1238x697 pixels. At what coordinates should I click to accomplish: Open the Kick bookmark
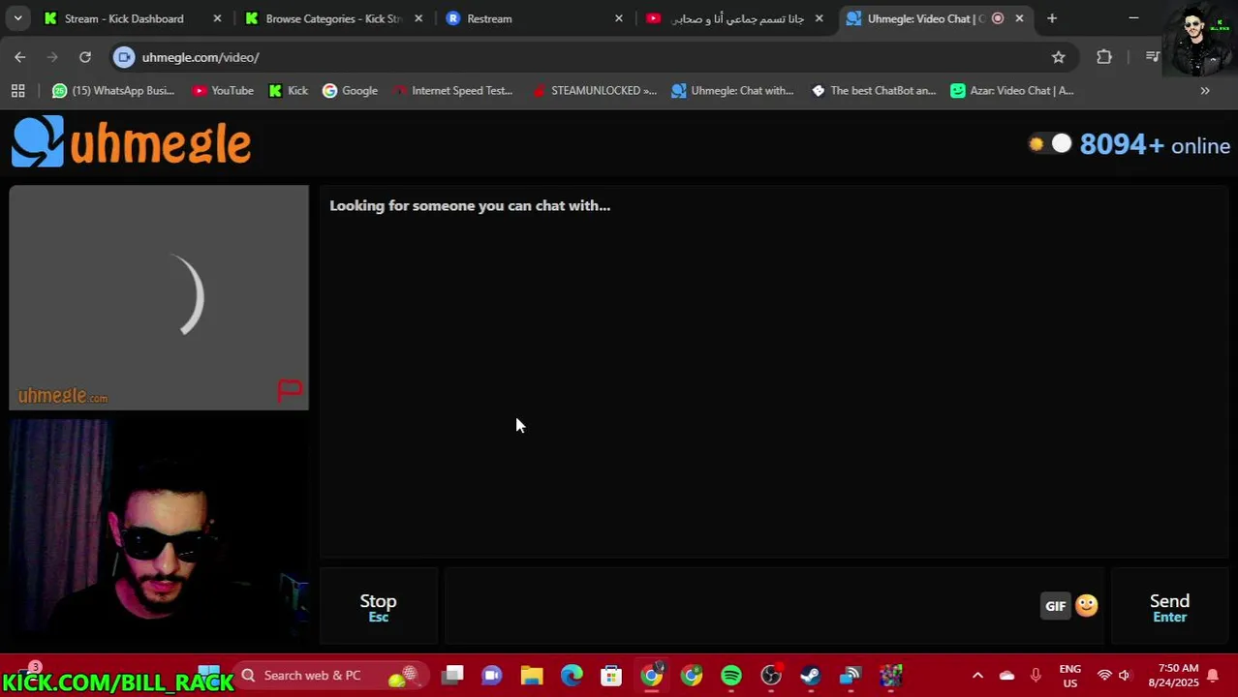[289, 90]
